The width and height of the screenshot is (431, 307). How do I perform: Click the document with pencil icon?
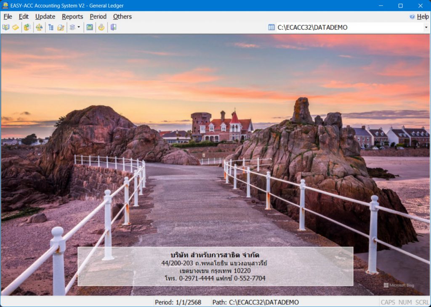[61, 27]
